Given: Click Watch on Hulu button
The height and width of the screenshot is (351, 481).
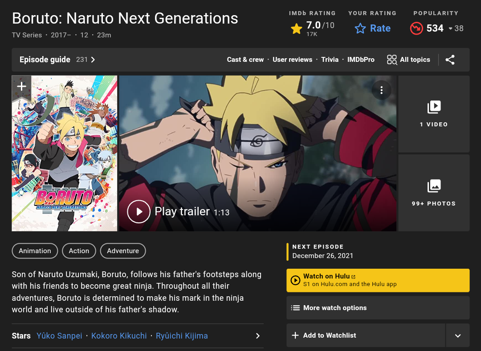Looking at the screenshot, I should coord(378,280).
